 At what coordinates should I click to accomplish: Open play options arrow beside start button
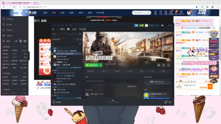pyautogui.click(x=101, y=65)
